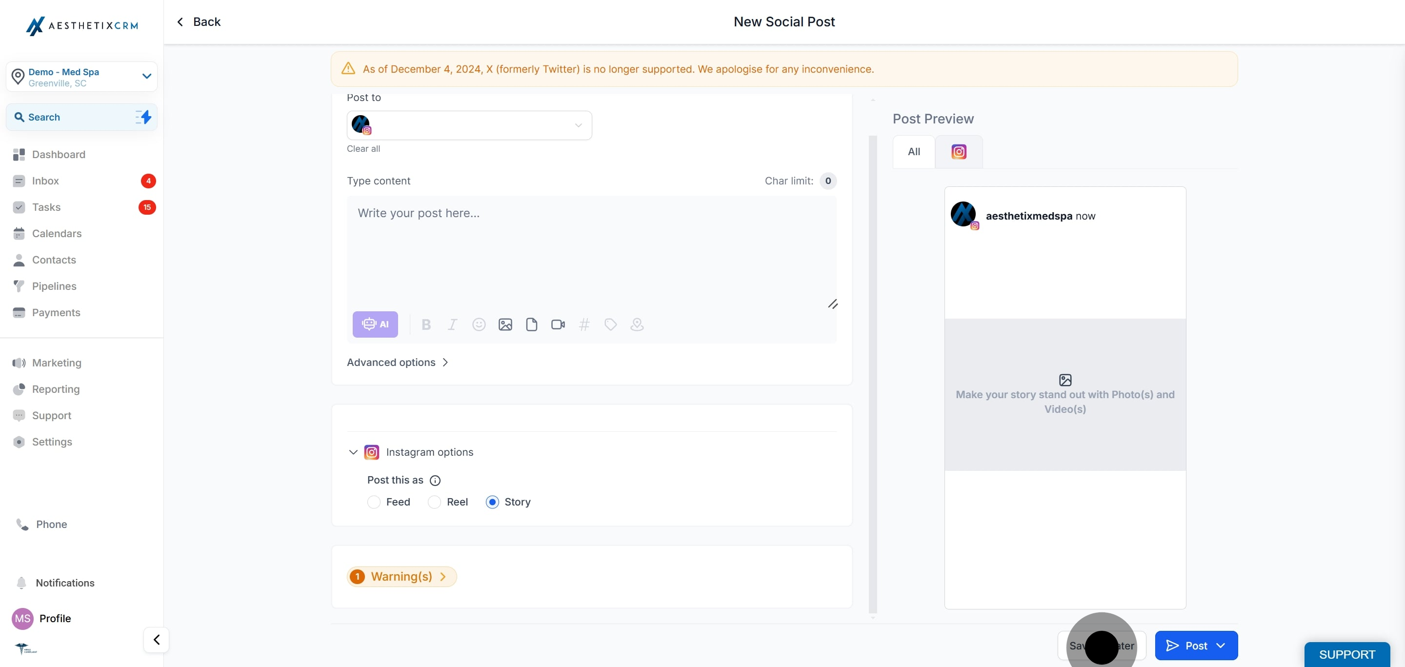Collapse the Instagram options section
The height and width of the screenshot is (667, 1405).
(353, 452)
